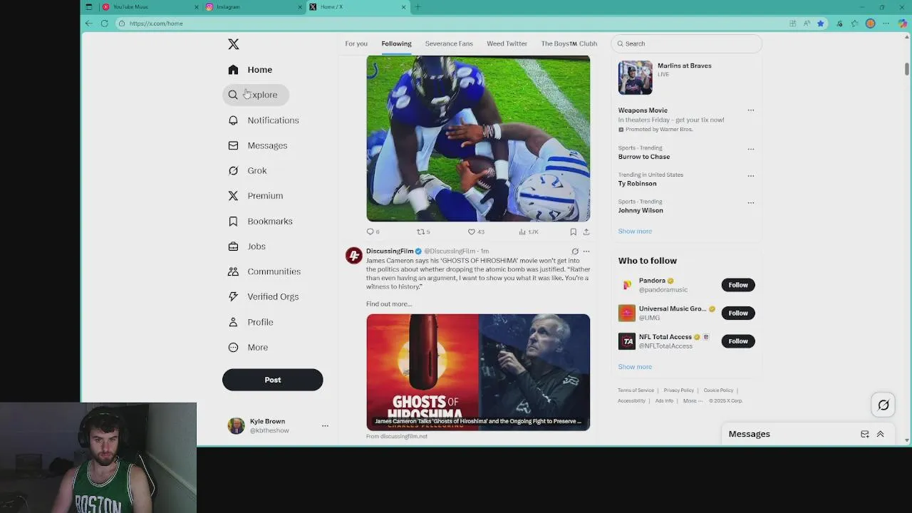Screen dimensions: 912x513
Task: Click the DiscussingFilm account name
Action: point(390,251)
